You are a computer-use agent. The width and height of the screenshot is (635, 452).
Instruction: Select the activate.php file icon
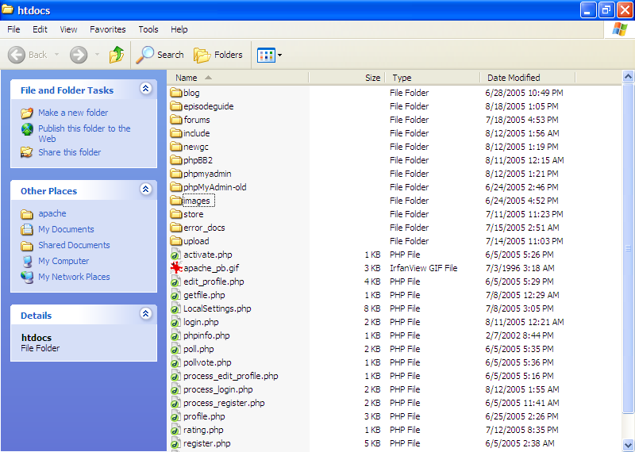(175, 255)
